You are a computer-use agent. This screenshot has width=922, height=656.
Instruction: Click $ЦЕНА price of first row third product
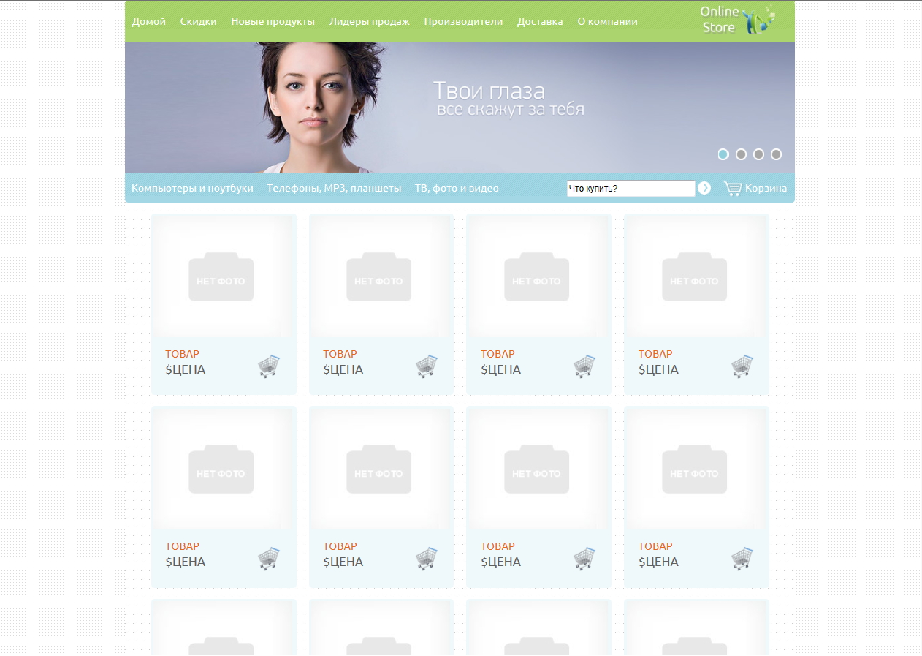501,369
